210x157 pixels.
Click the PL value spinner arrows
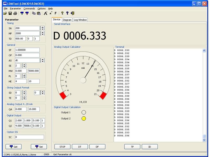(x=24, y=76)
